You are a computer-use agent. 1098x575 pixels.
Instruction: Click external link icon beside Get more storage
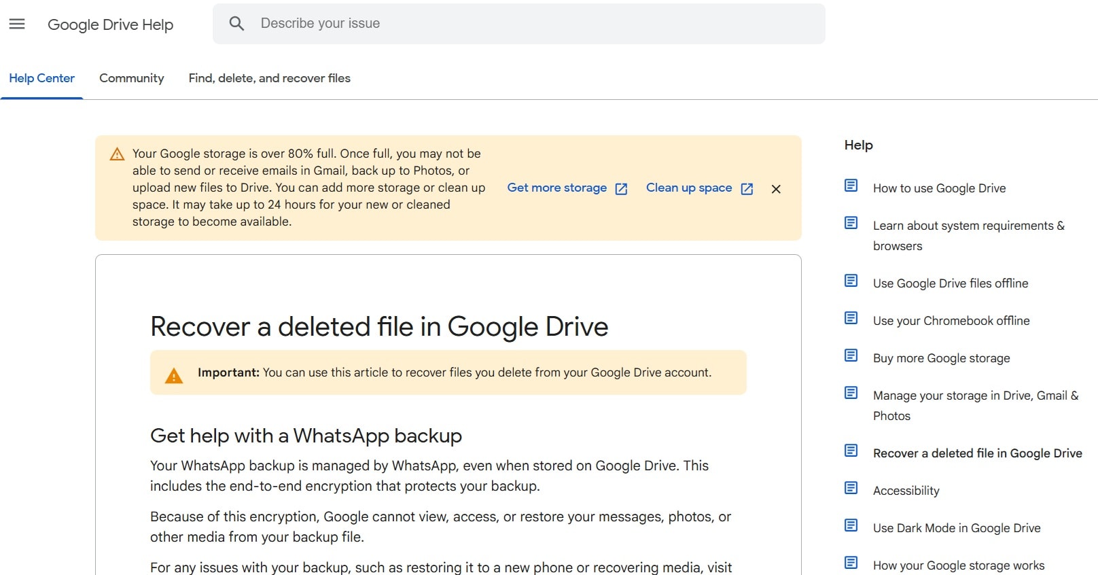pos(621,189)
